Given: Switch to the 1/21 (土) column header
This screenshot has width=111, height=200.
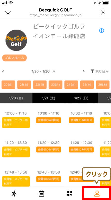Looking at the screenshot, I should pos(49,98).
